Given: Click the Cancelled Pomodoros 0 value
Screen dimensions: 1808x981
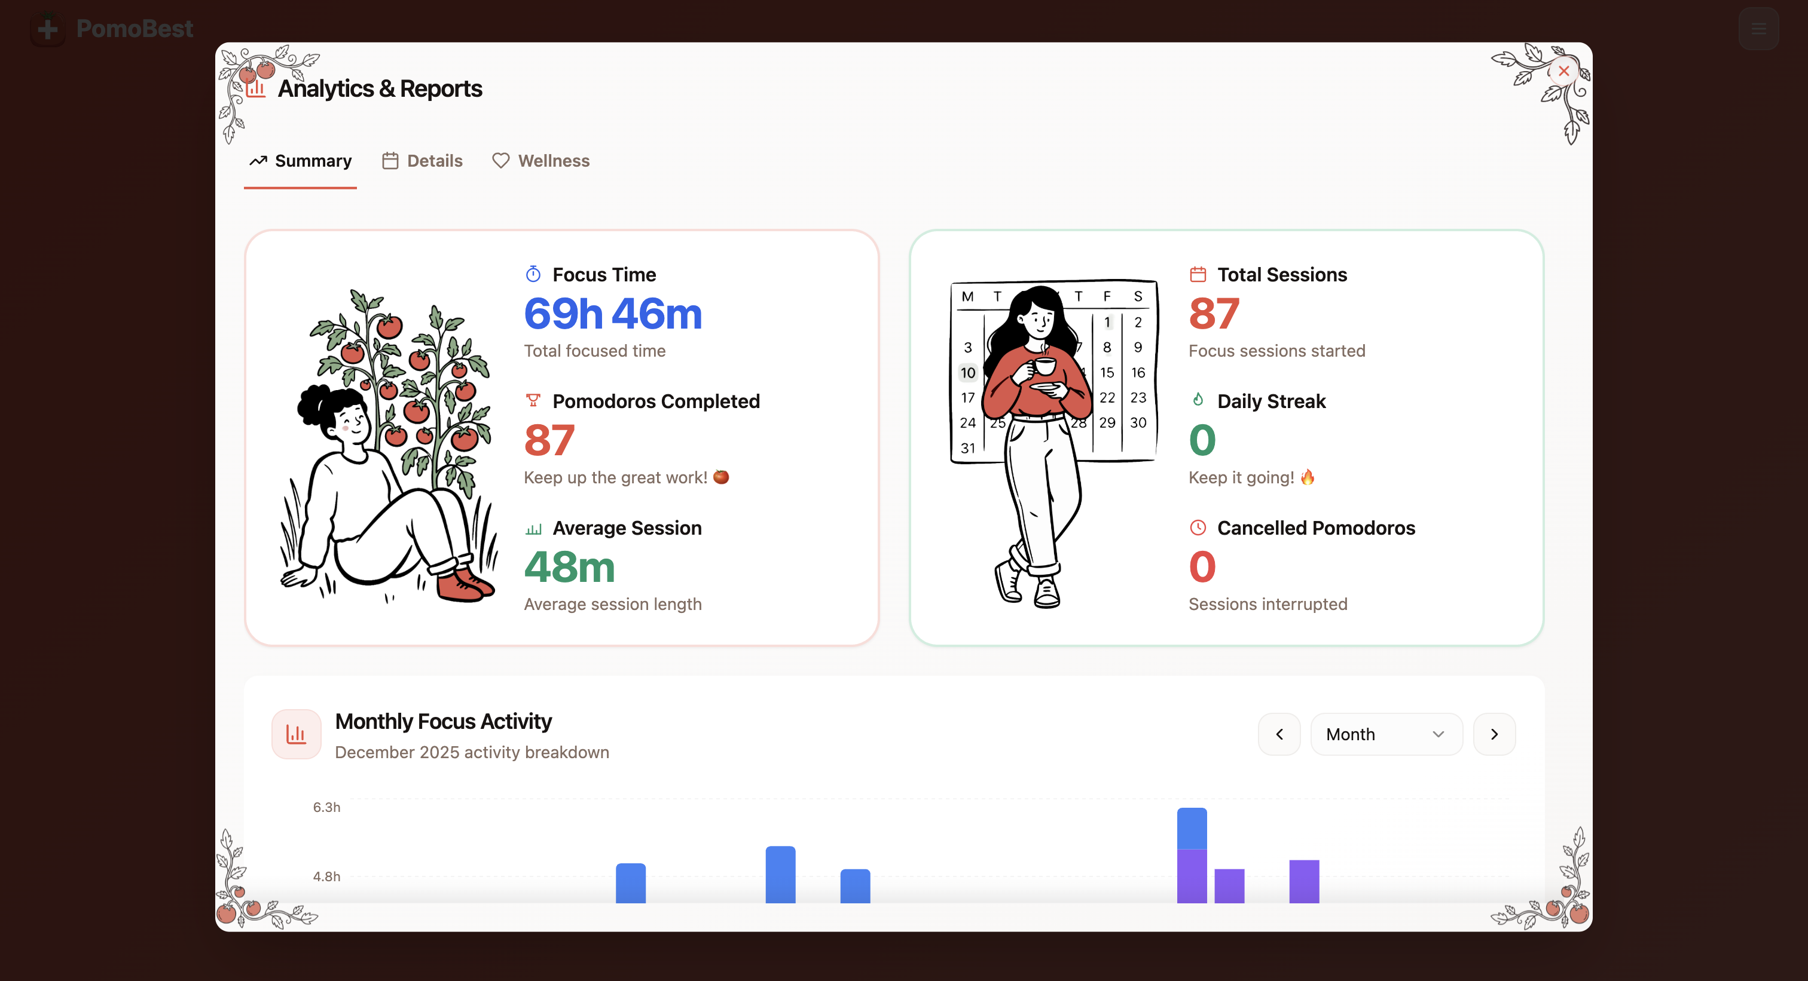Looking at the screenshot, I should 1202,566.
